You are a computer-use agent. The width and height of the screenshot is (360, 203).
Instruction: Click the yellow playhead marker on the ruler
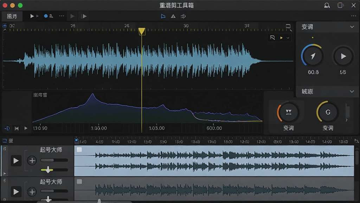click(x=142, y=31)
